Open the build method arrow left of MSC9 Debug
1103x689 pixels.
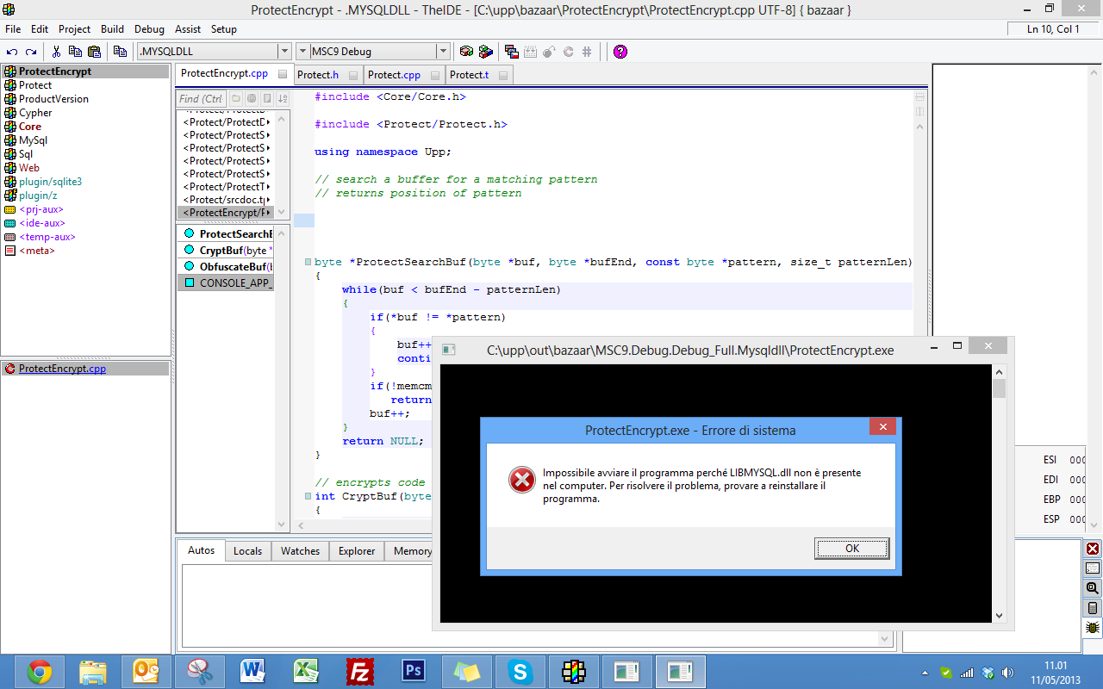(302, 52)
